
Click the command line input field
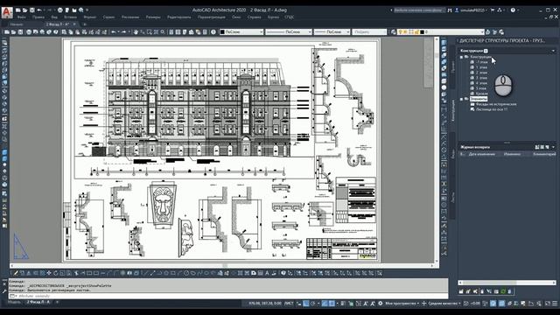[x=228, y=296]
